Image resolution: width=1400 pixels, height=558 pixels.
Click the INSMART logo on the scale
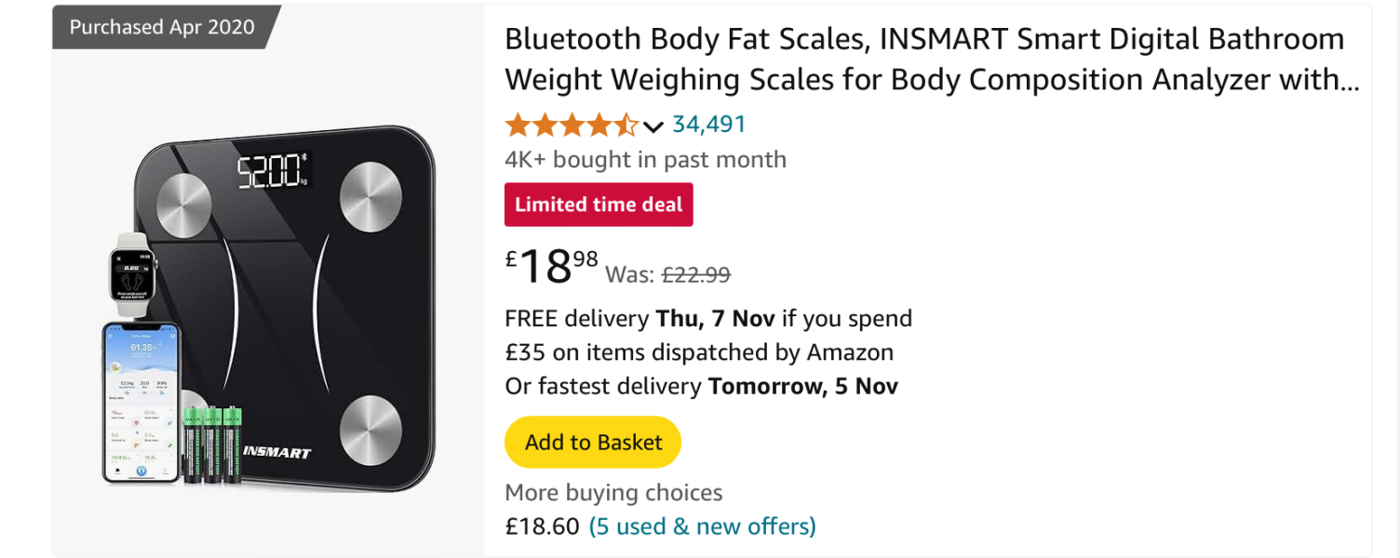click(x=276, y=453)
